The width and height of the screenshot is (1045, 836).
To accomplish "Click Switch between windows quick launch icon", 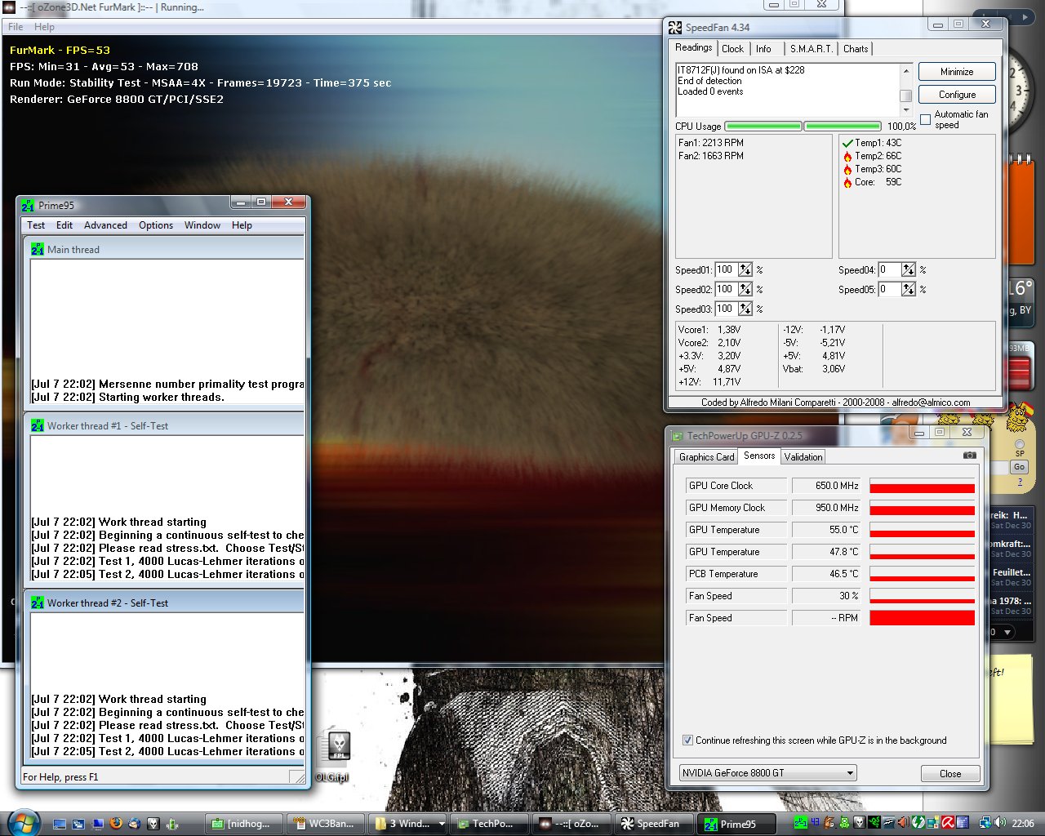I will coord(78,824).
